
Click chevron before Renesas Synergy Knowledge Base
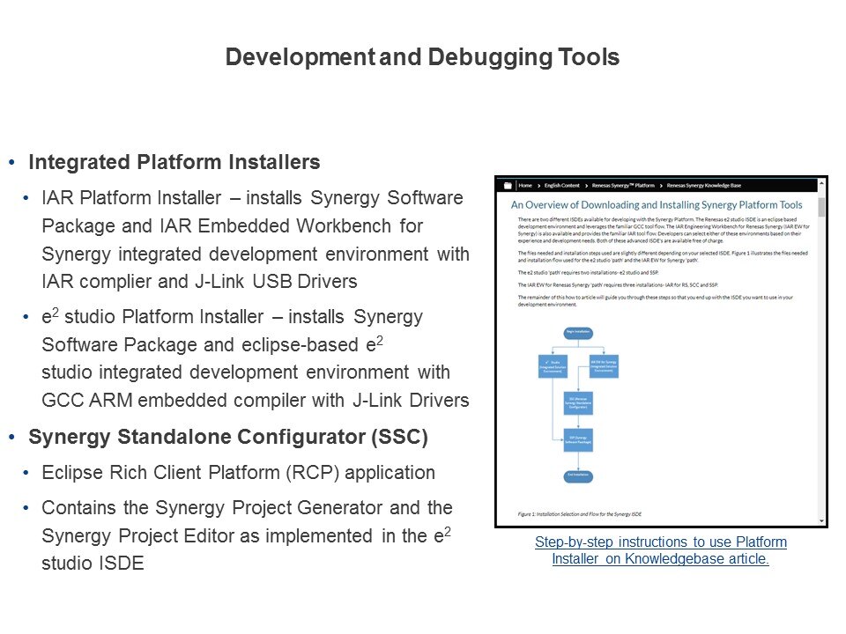point(661,186)
